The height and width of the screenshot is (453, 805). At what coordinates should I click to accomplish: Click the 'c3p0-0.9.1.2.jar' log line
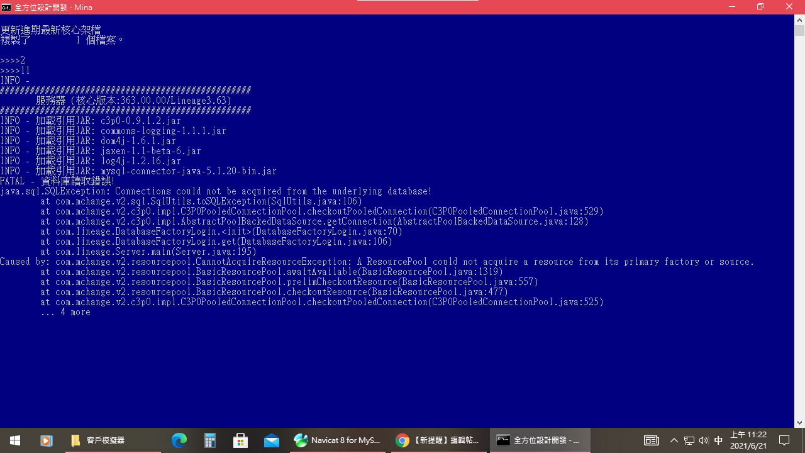[91, 121]
